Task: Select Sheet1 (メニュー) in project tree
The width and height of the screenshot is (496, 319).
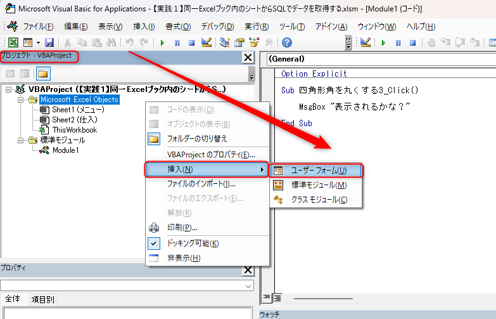Action: [x=78, y=110]
